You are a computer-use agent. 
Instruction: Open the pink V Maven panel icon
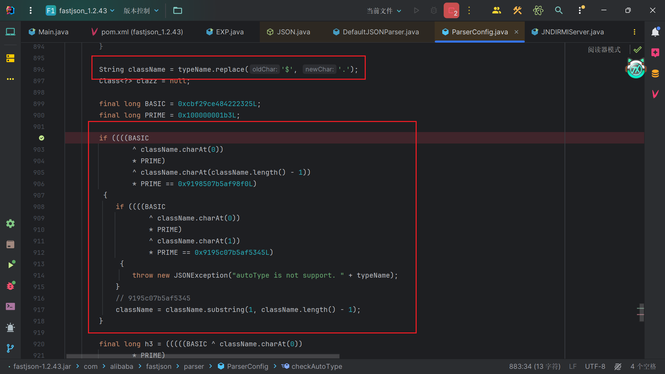point(655,94)
